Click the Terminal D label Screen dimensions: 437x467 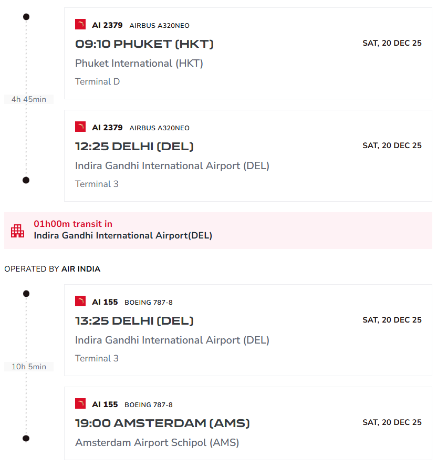98,82
